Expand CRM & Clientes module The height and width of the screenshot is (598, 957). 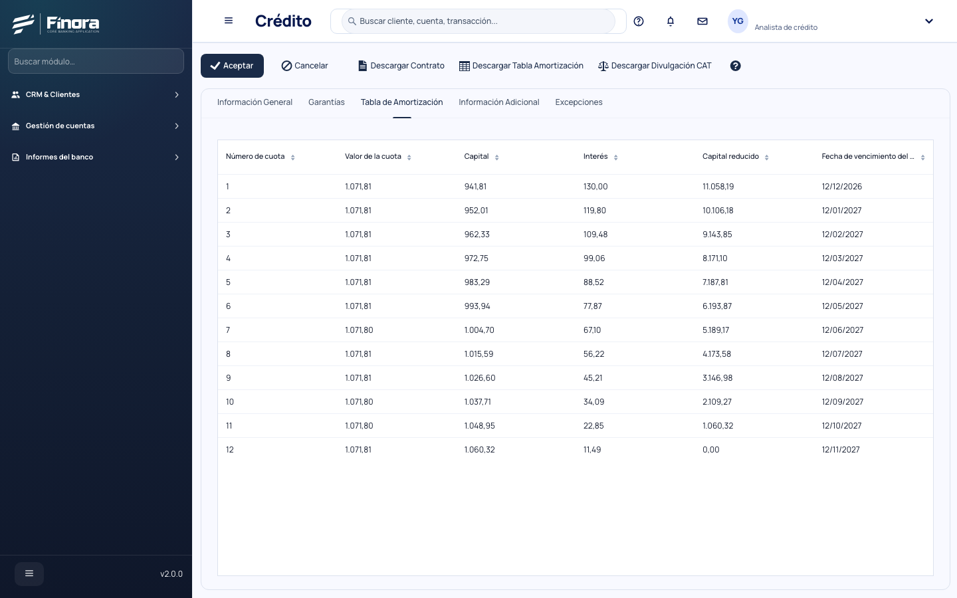pos(96,95)
